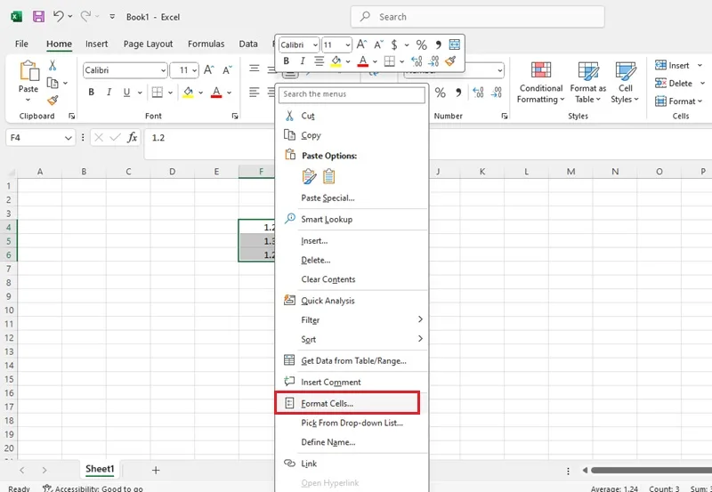Click the Copy icon in ribbon Clipboard group

53,83
